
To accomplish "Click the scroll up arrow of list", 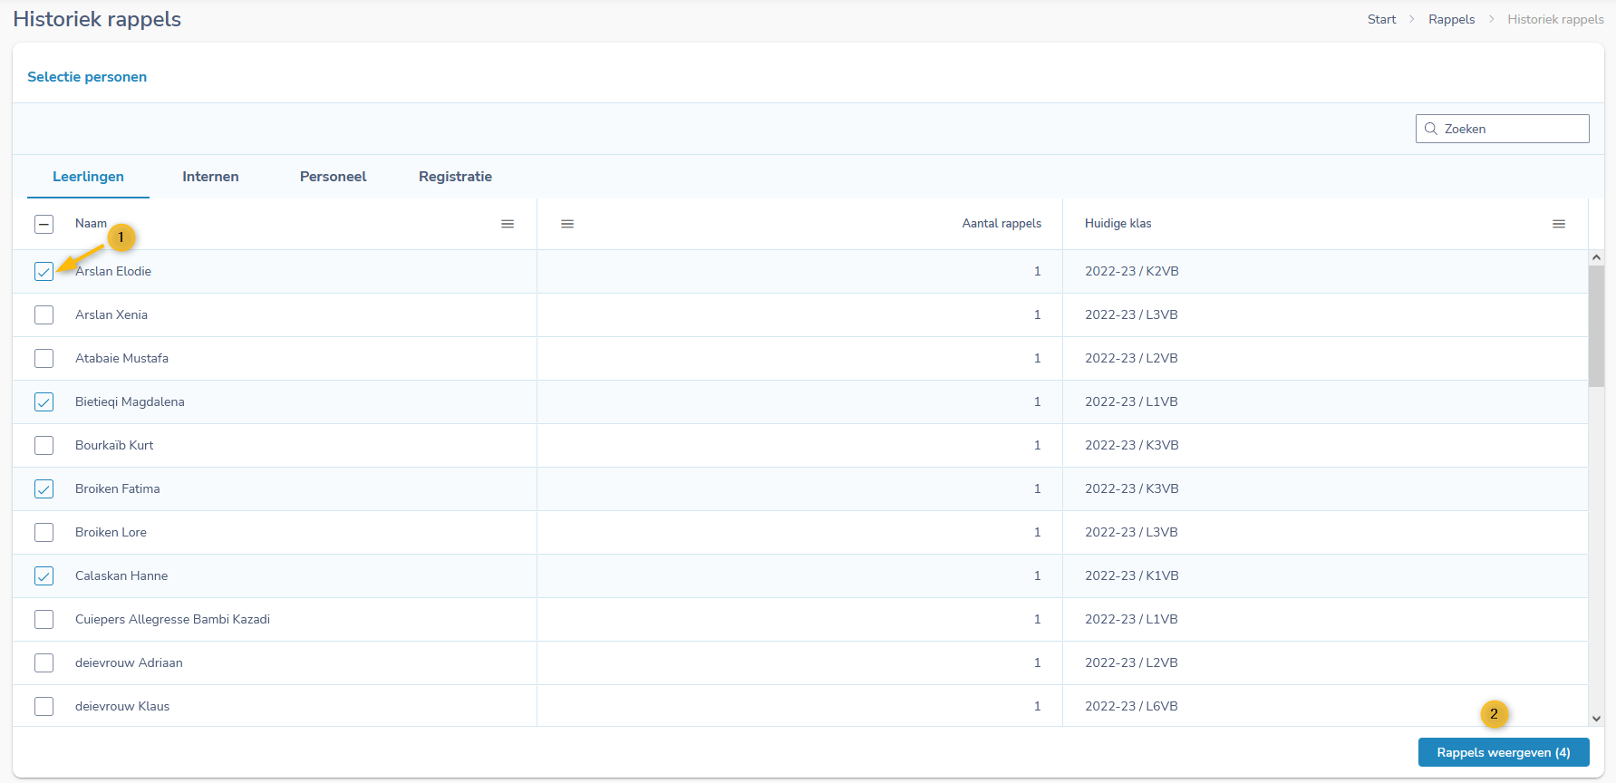I will coord(1596,258).
